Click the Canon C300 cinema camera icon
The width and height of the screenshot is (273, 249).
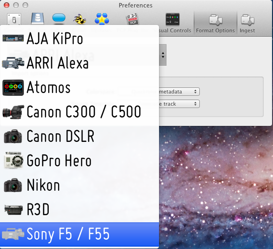13,112
